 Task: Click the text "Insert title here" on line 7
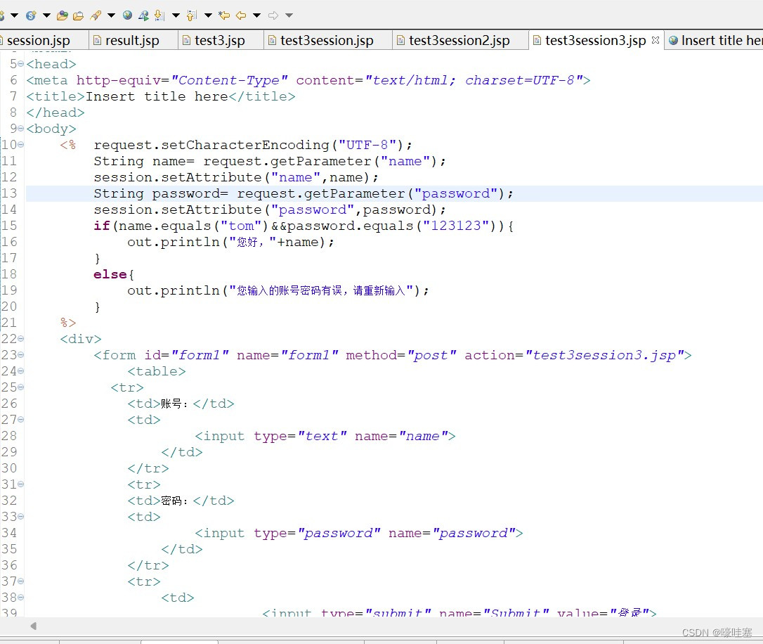pos(157,96)
